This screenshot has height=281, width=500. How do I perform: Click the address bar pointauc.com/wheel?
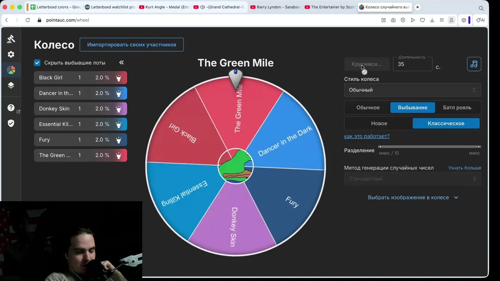click(x=68, y=20)
